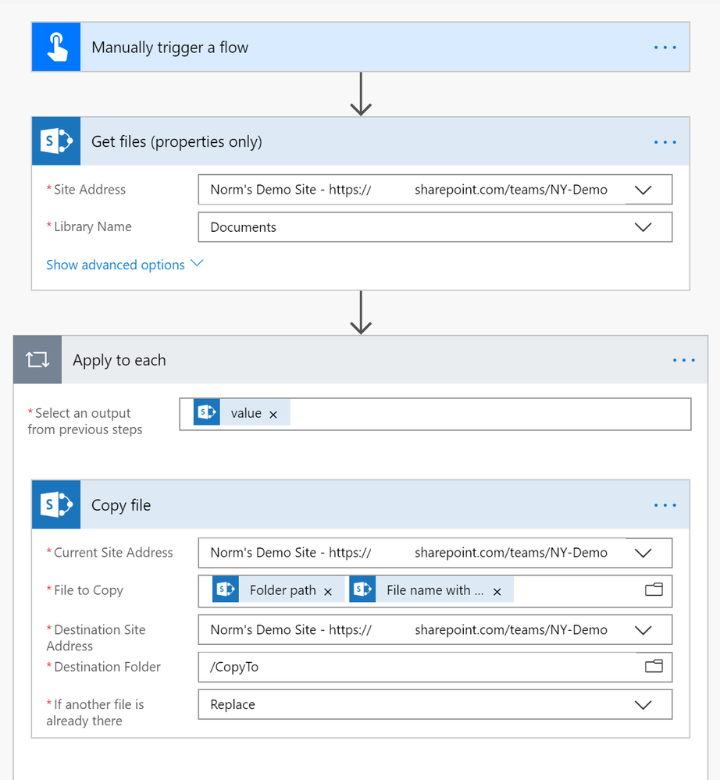Click the SharePoint icon on Copy file step

click(56, 505)
